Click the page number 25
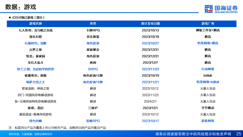 coord(239,134)
